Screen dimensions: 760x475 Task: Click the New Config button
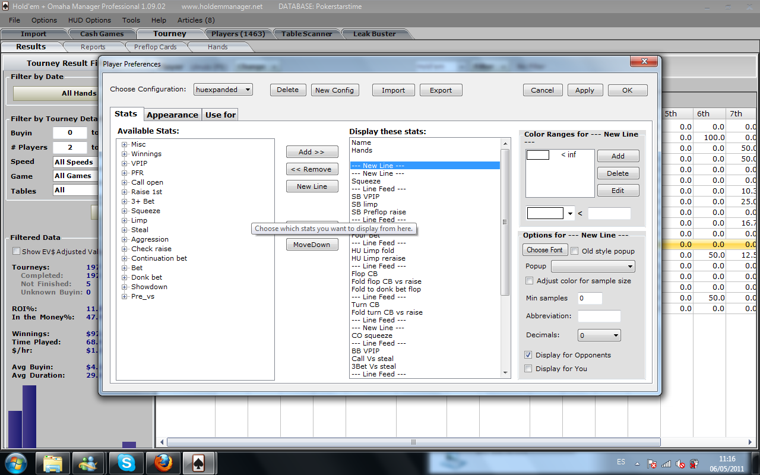tap(334, 90)
